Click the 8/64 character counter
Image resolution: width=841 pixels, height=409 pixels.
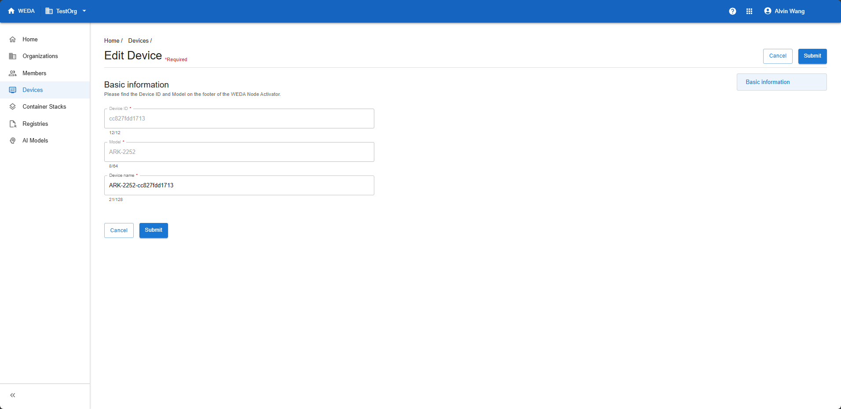[x=113, y=166]
